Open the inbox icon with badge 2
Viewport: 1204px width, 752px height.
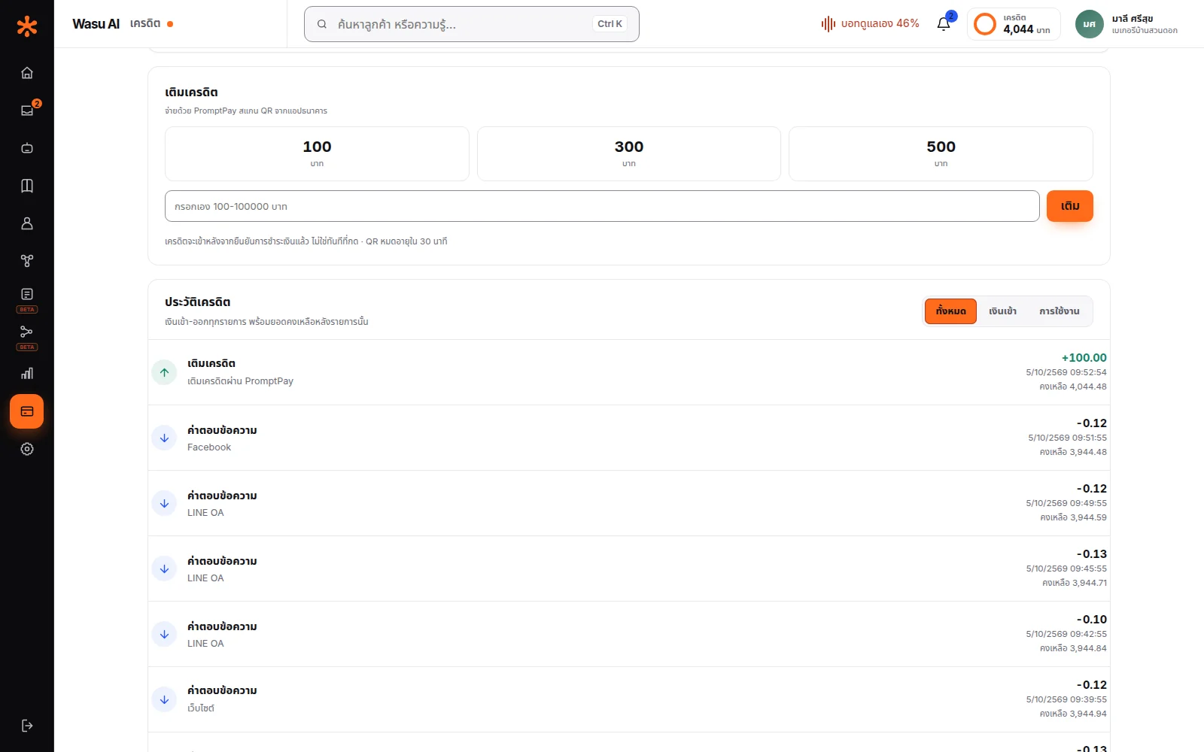point(27,111)
